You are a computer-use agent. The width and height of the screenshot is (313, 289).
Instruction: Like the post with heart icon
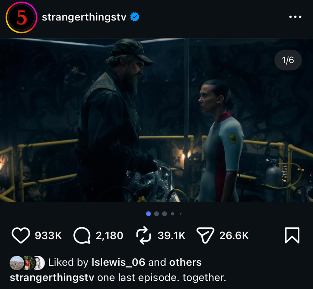coord(21,236)
